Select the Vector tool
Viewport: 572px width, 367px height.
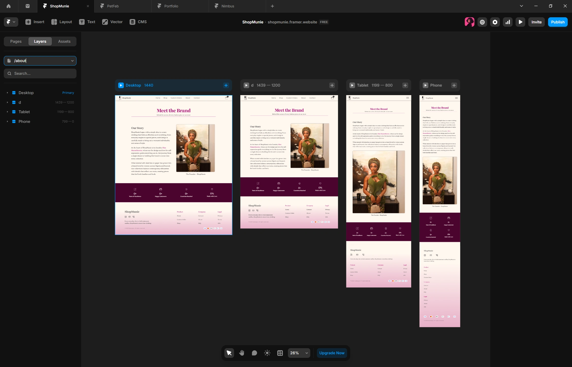[112, 22]
